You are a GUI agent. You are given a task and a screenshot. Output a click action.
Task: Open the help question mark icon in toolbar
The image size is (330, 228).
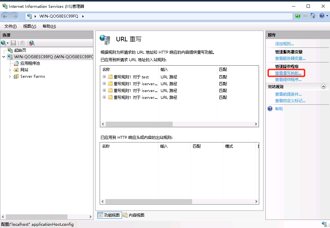point(322,16)
